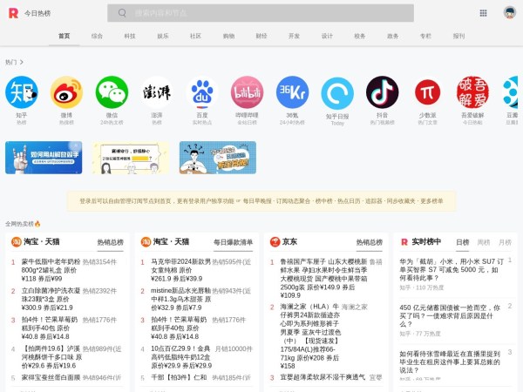Viewport: 523px width, 392px height.
Task: Open 【拍两件19.6】泸溪河桃酥 product link
Action: click(51, 357)
